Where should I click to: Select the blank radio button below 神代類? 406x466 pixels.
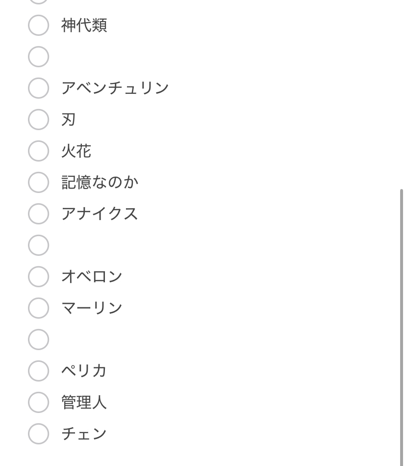click(38, 57)
